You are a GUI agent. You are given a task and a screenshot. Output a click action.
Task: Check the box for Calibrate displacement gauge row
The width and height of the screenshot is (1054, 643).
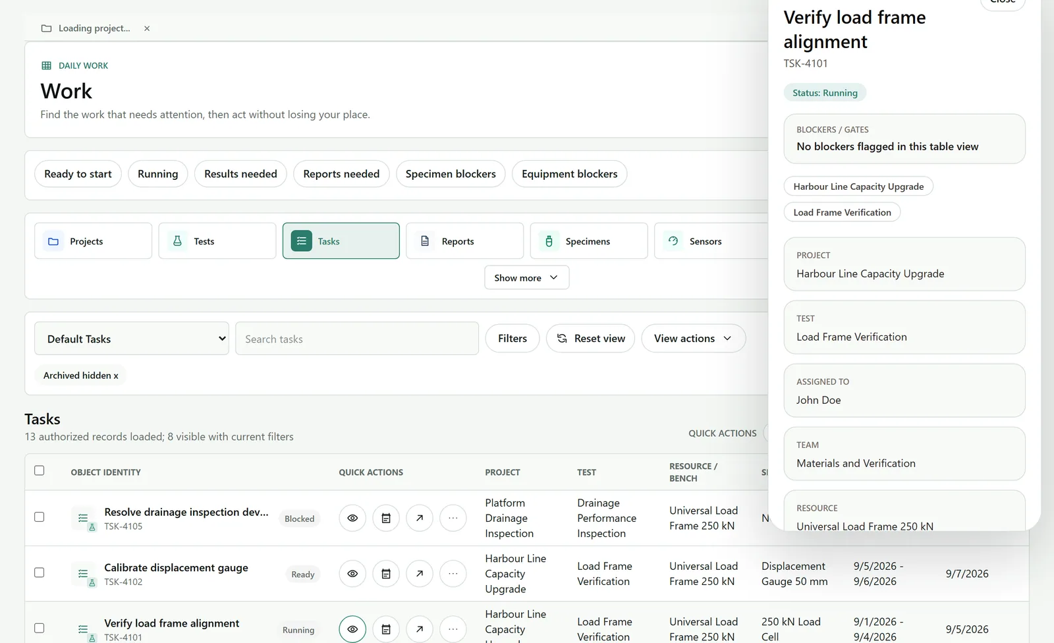(40, 573)
